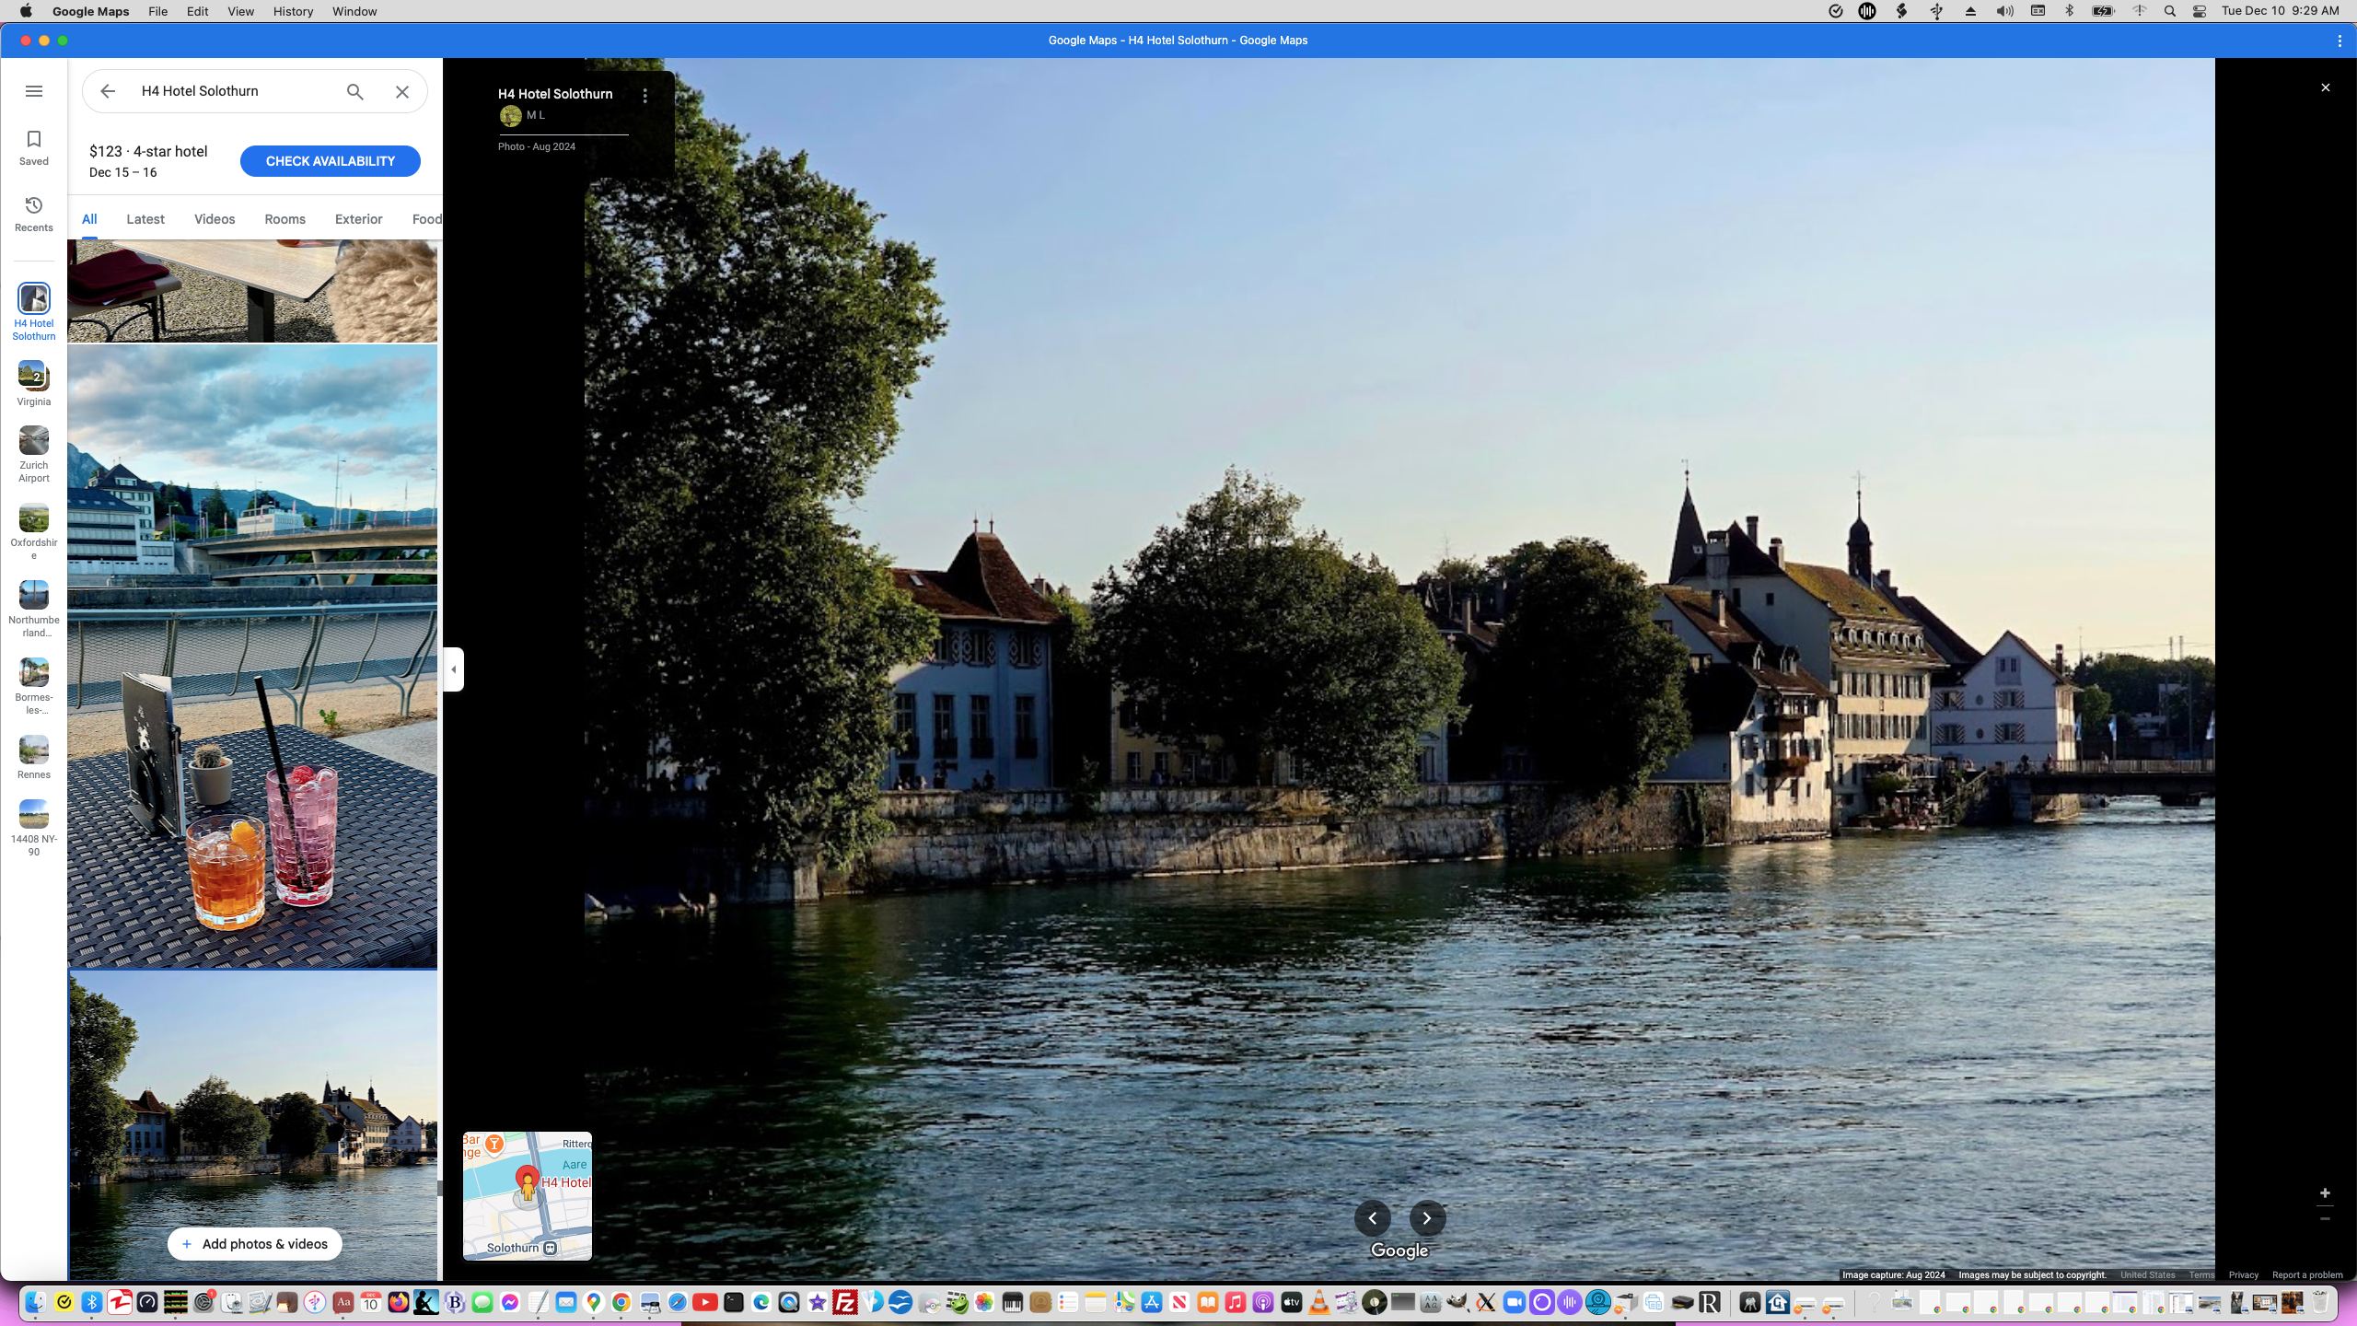Show the previous photo with left arrow

point(1372,1218)
